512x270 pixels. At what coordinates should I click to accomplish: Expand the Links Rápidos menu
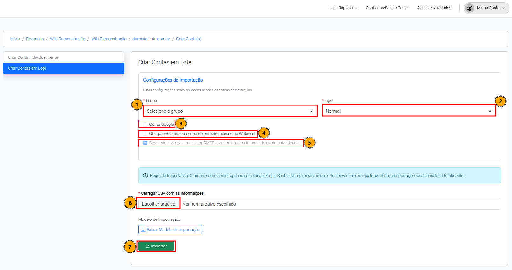tap(343, 8)
